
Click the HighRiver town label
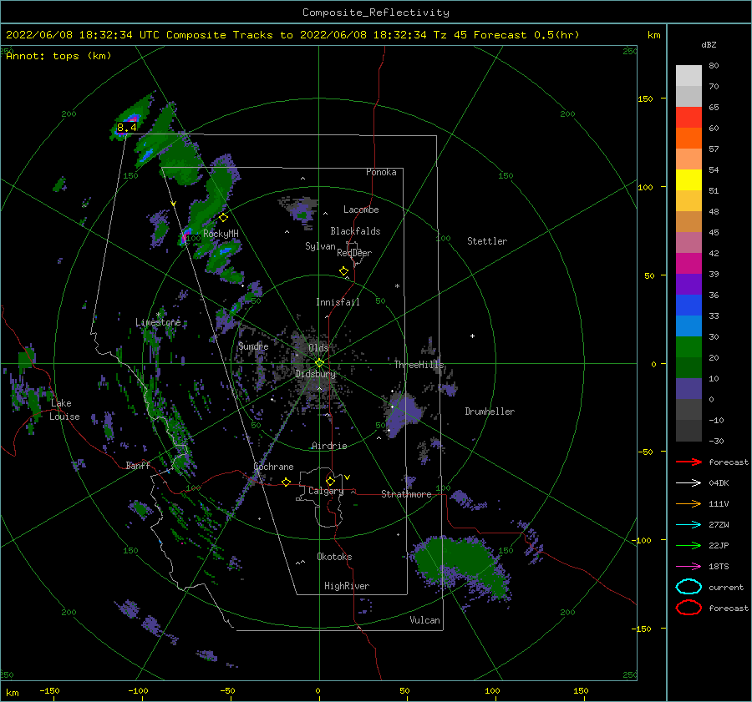click(347, 586)
